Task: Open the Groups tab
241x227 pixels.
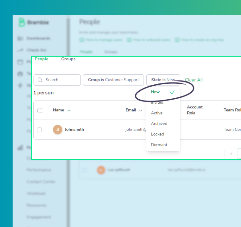Action: 68,59
